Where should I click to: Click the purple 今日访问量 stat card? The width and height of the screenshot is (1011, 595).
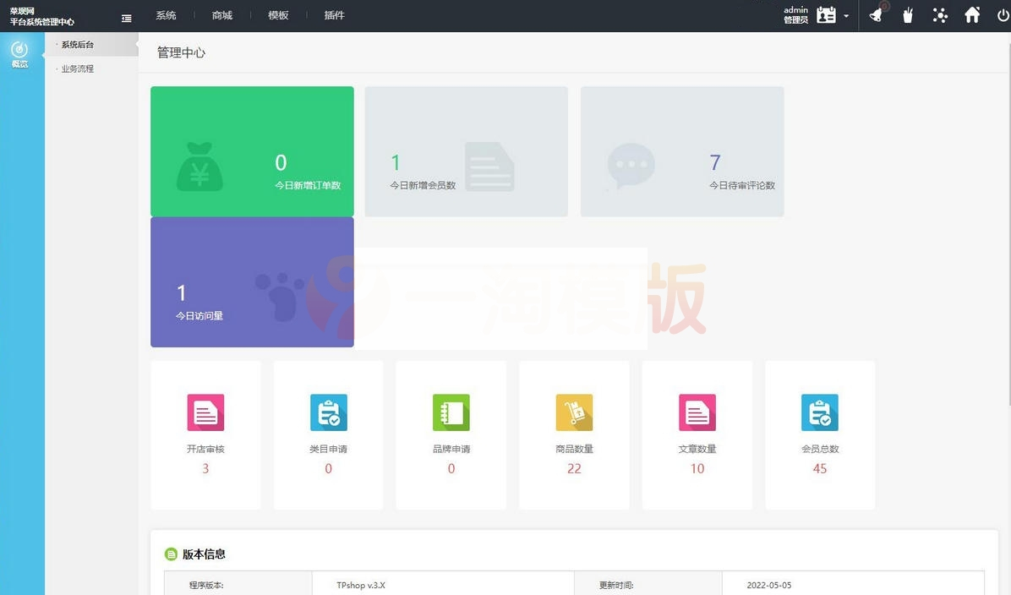click(251, 281)
